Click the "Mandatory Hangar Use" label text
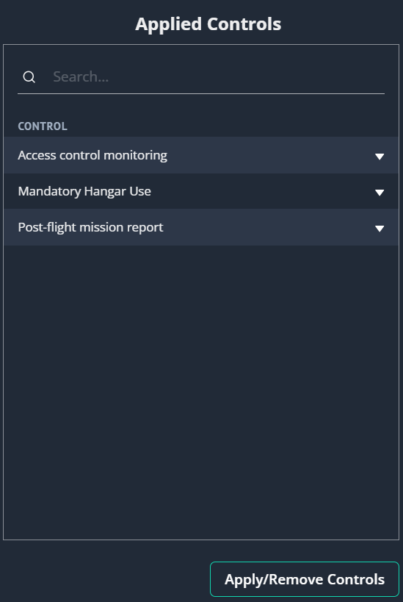 coord(84,191)
